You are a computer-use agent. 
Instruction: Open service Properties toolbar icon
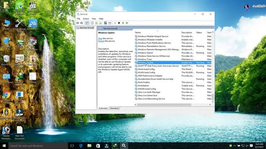[x=92, y=23]
